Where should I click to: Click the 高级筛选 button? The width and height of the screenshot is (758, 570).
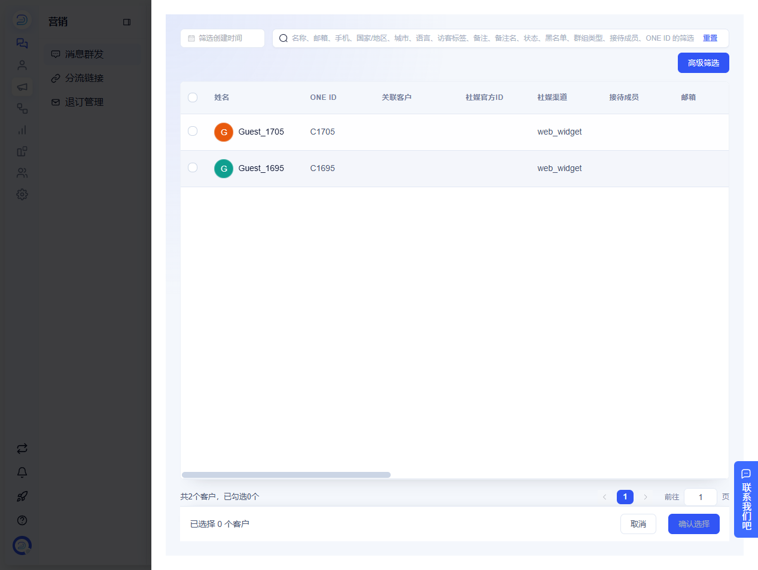pyautogui.click(x=704, y=63)
